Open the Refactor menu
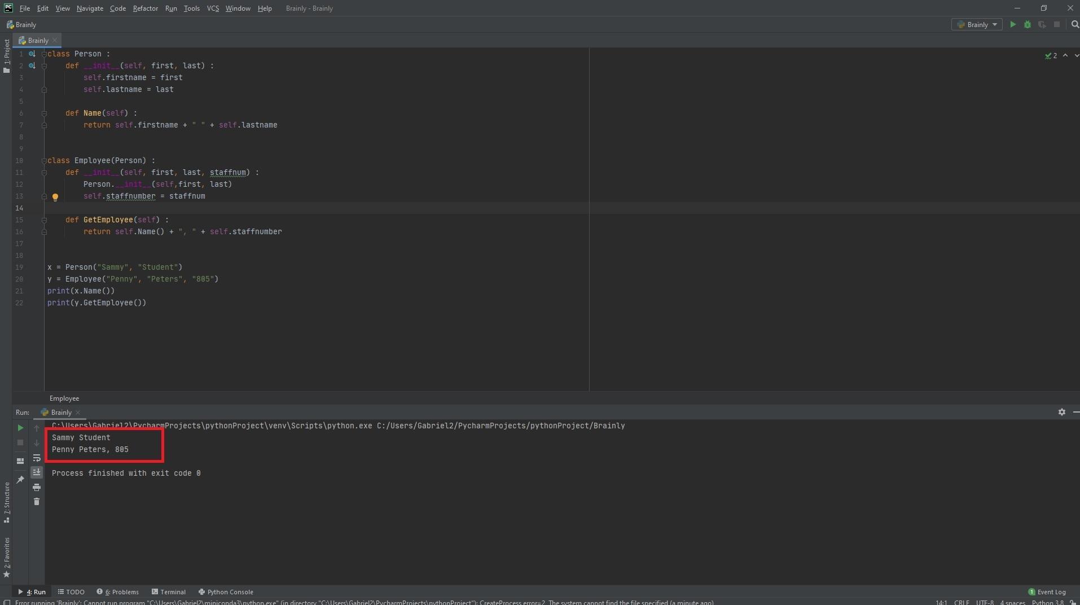This screenshot has width=1080, height=605. (x=145, y=8)
